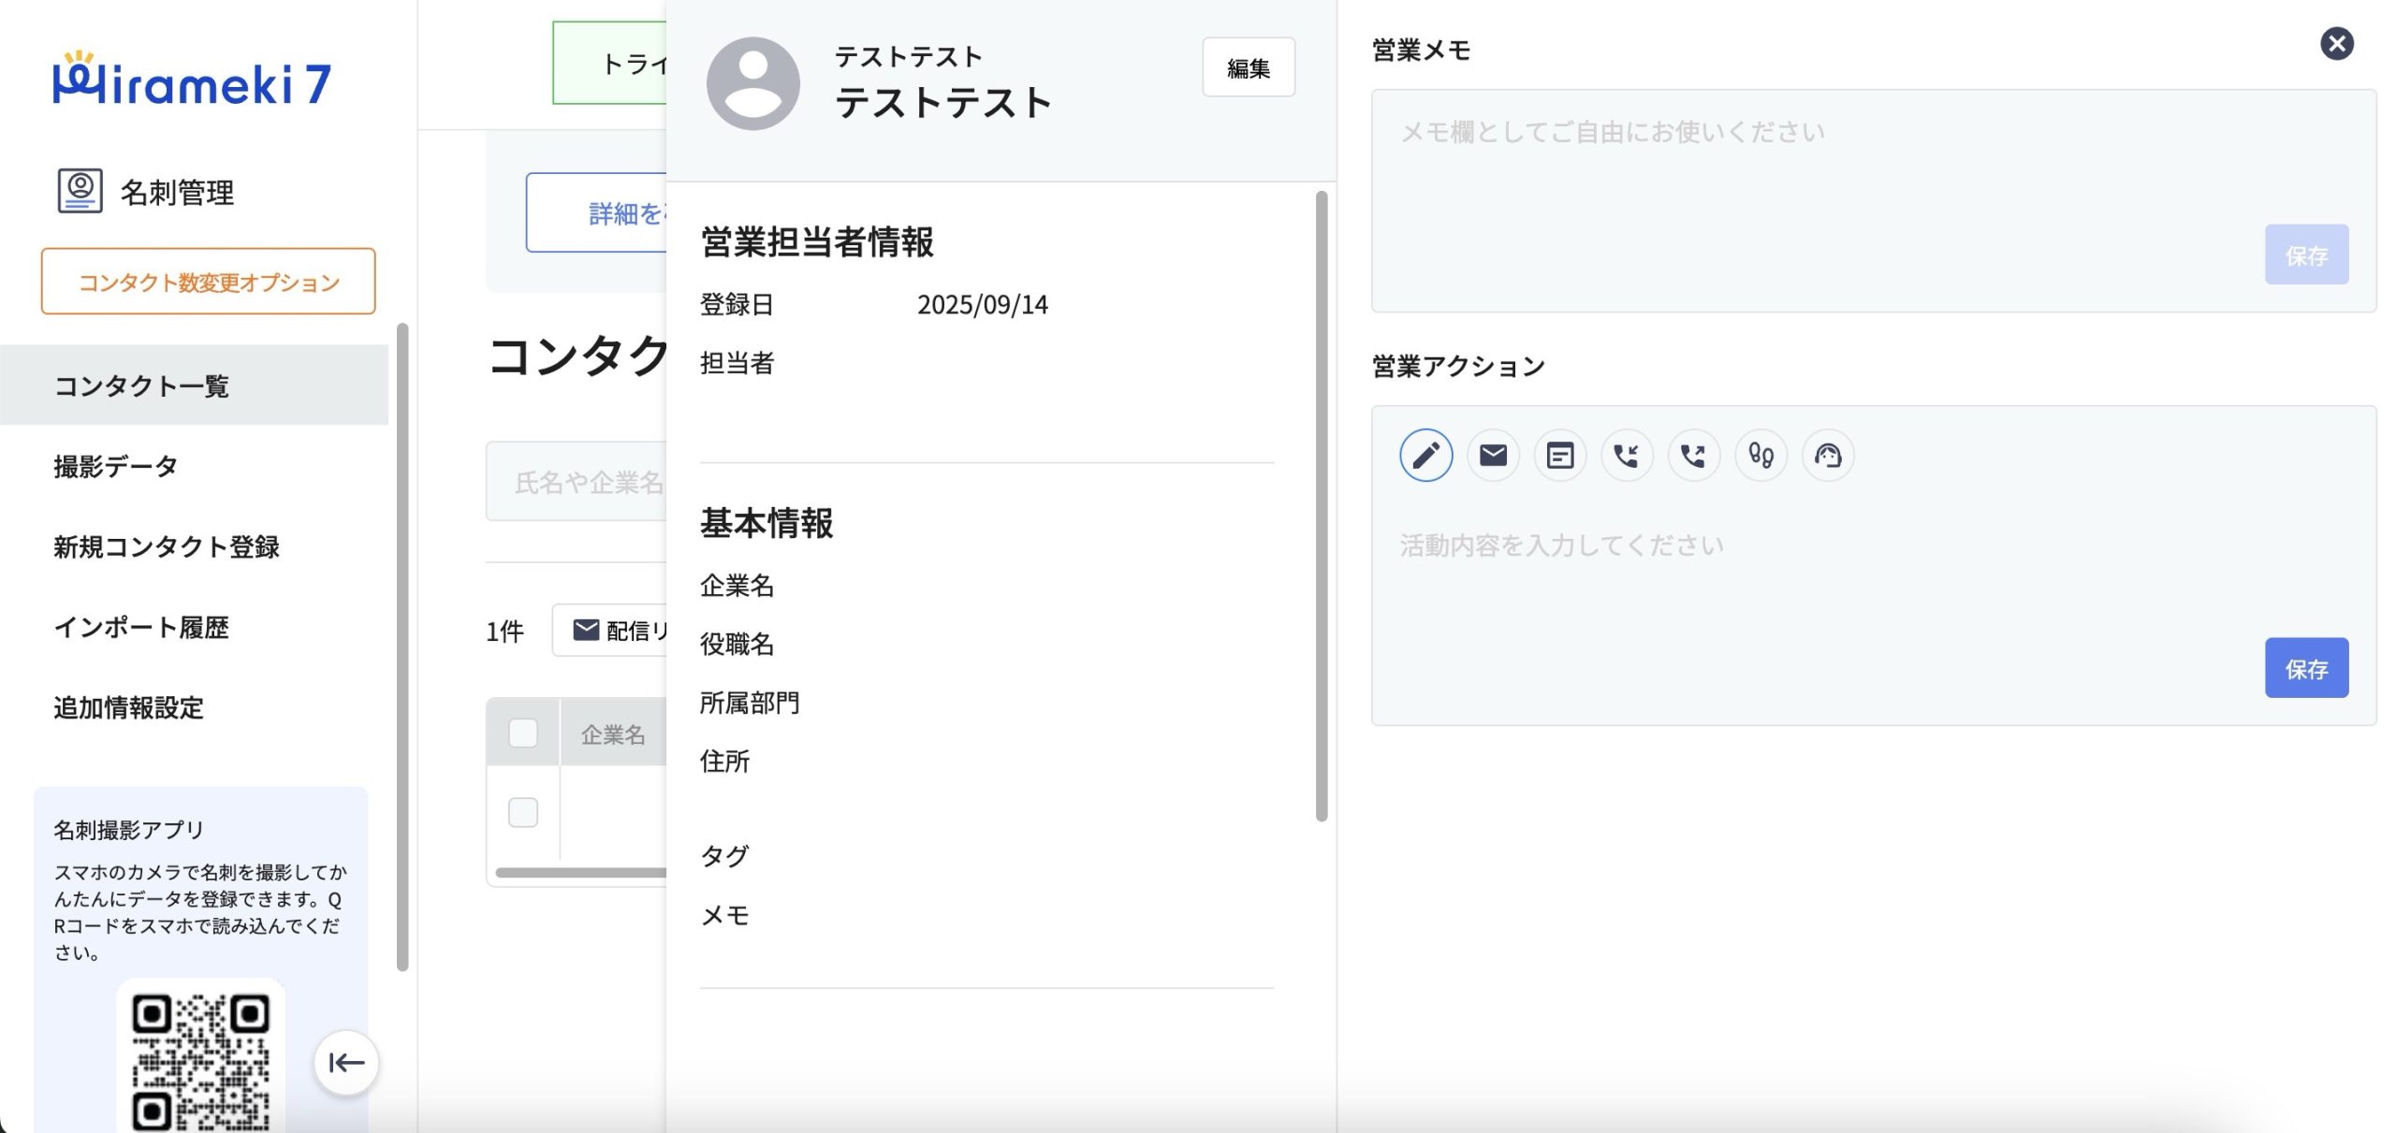
Task: Select the support headset action icon
Action: (x=1827, y=456)
